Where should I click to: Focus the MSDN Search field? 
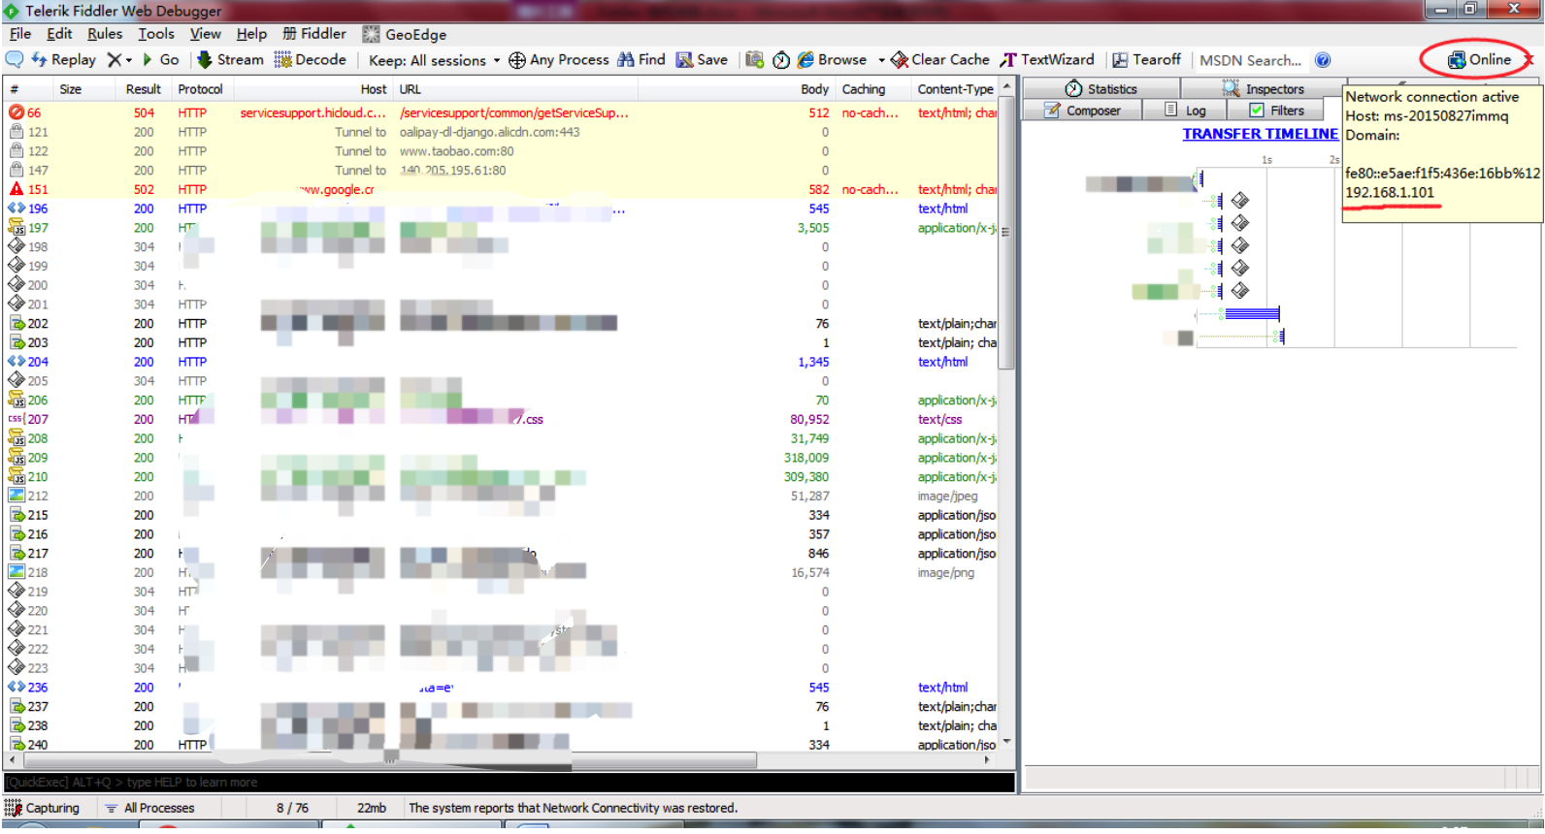point(1251,60)
